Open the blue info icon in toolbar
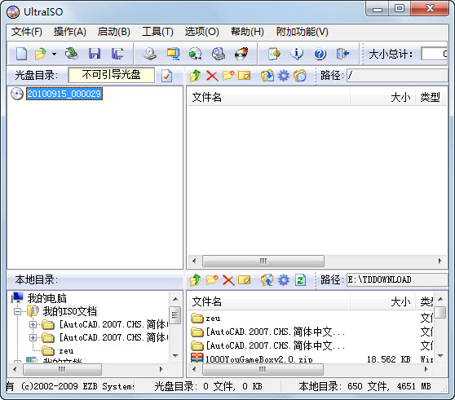 tap(297, 54)
